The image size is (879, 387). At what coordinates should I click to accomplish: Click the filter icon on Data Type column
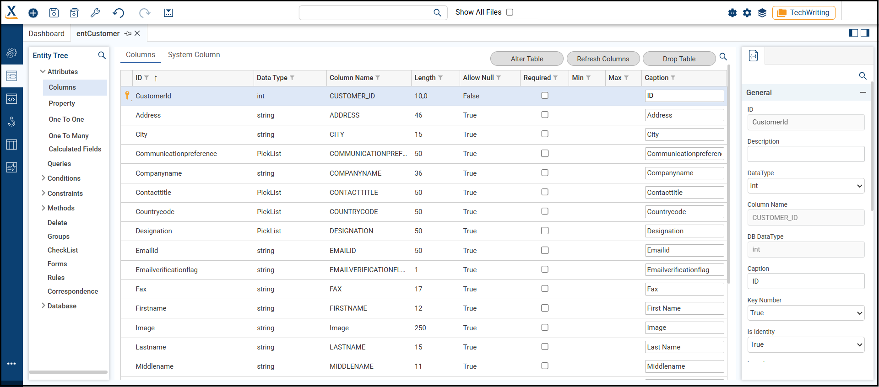tap(292, 78)
